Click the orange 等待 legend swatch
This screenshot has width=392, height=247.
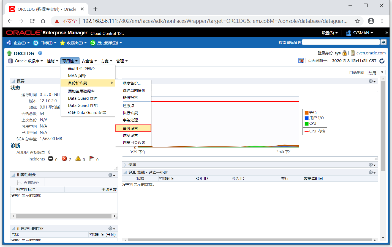click(306, 112)
